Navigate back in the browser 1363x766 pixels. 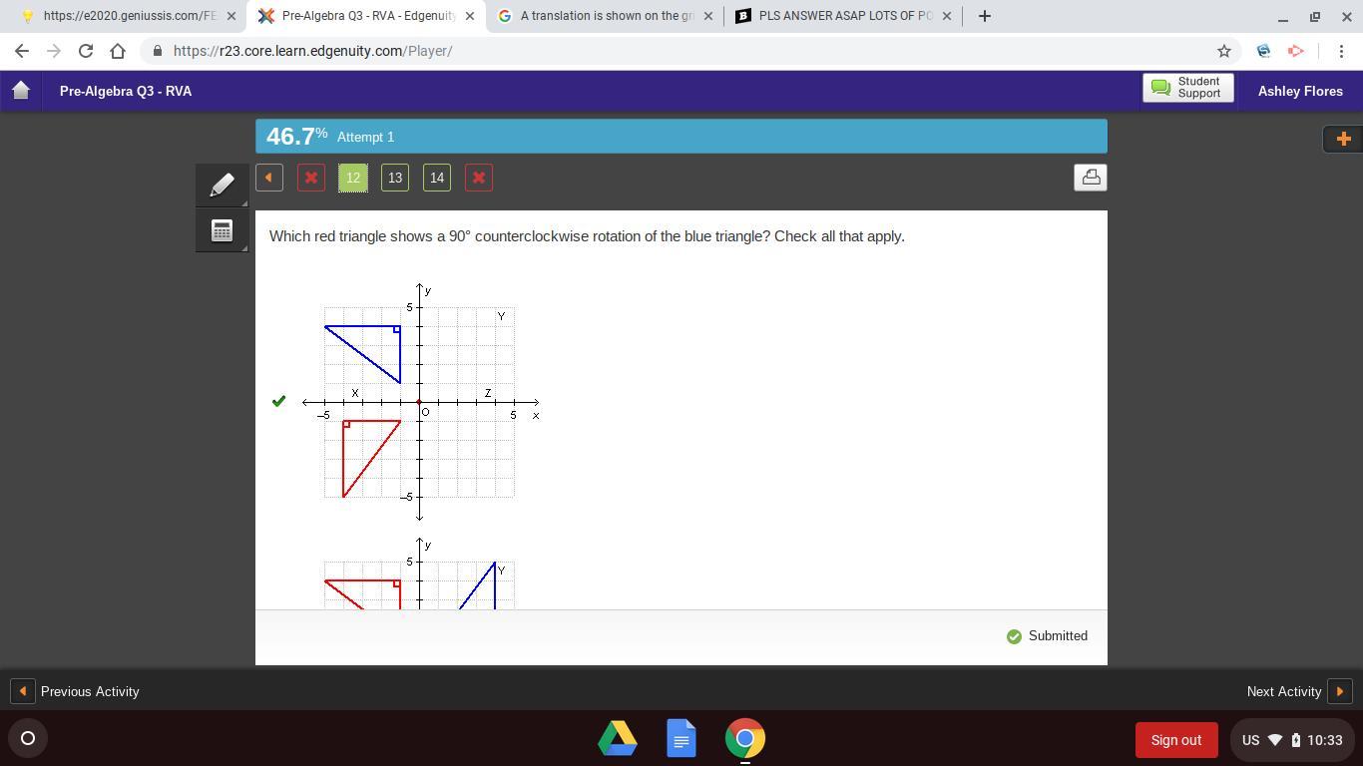point(22,51)
